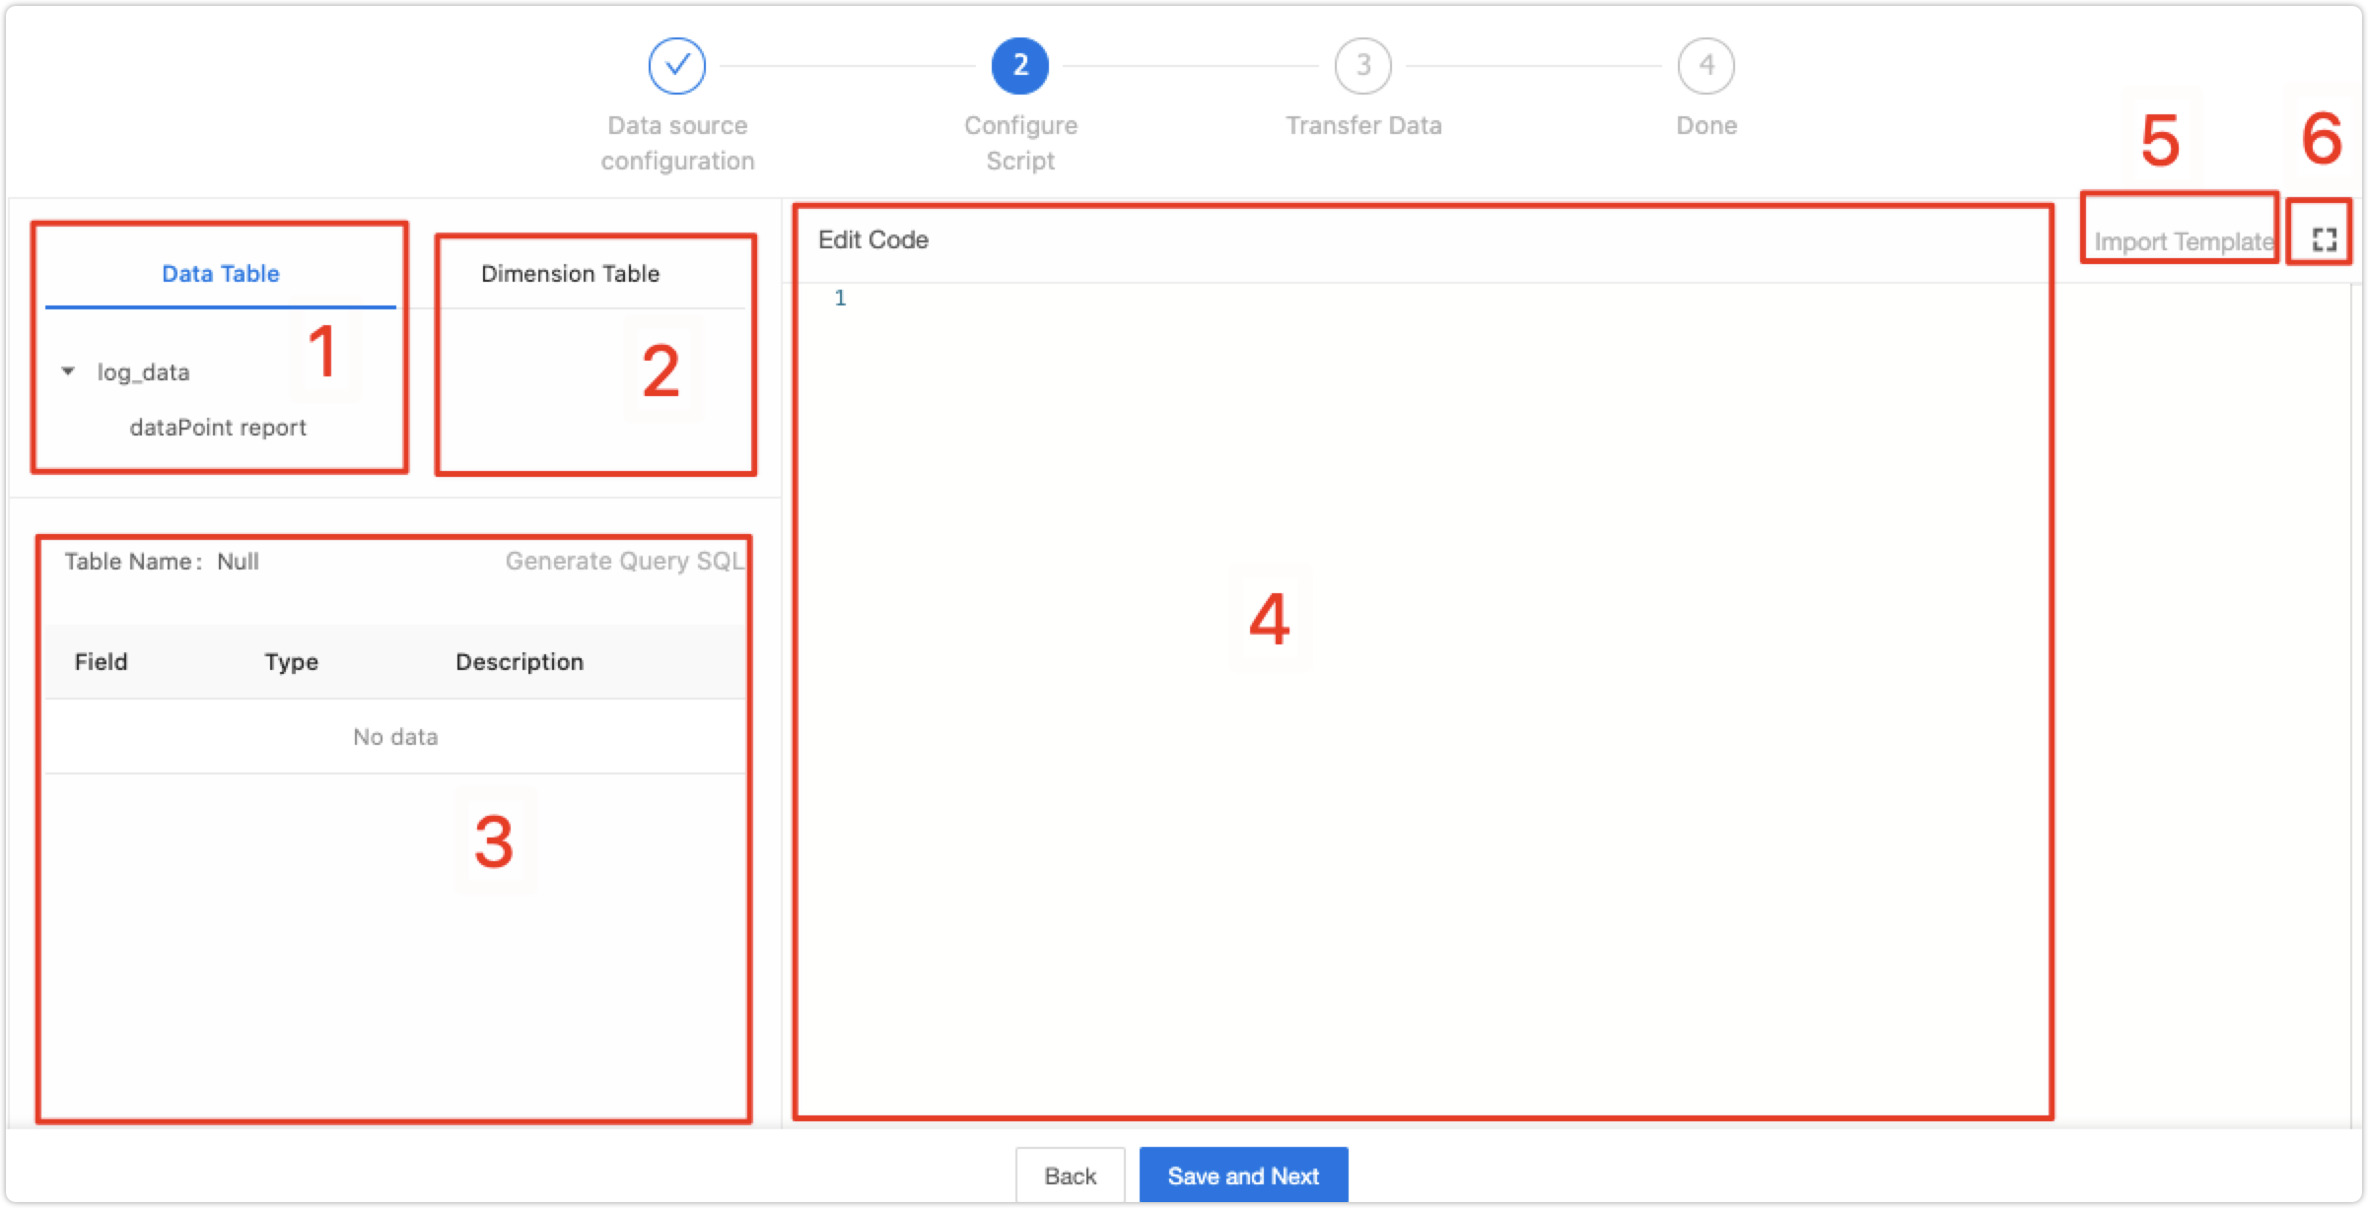Click Import Template
This screenshot has height=1208, width=2368.
click(x=2177, y=239)
